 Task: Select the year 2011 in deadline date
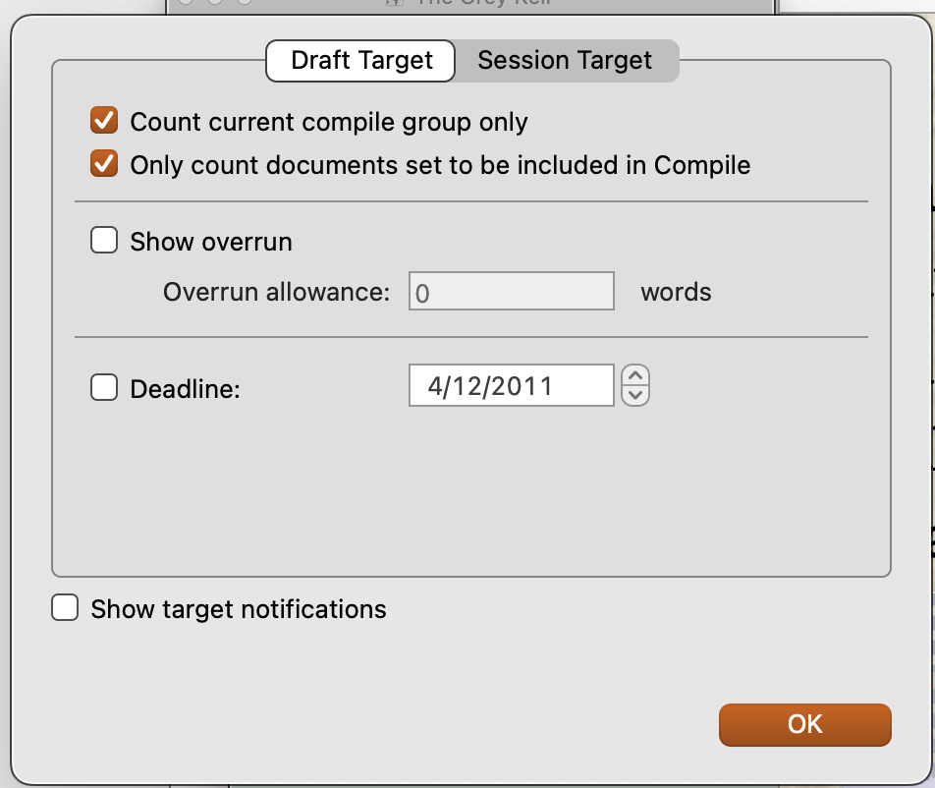click(x=522, y=386)
